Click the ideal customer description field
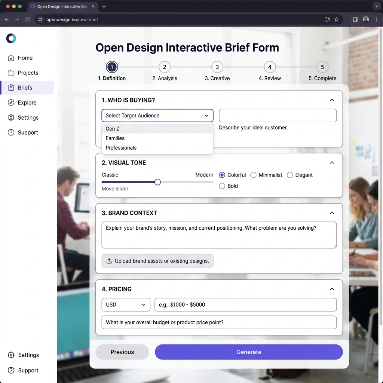Screen dimensions: 383x383 tap(278, 116)
